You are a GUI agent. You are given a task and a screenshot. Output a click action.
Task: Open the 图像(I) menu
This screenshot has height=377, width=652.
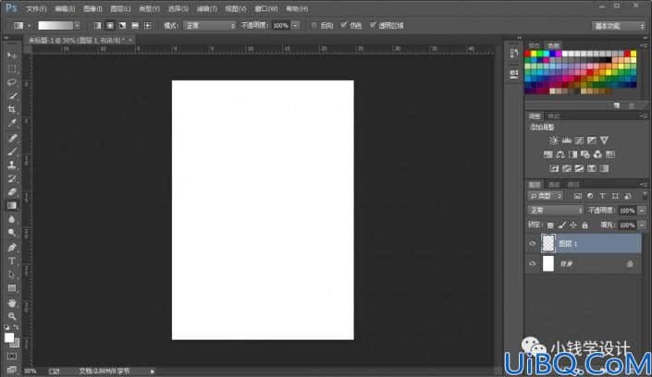click(x=92, y=8)
